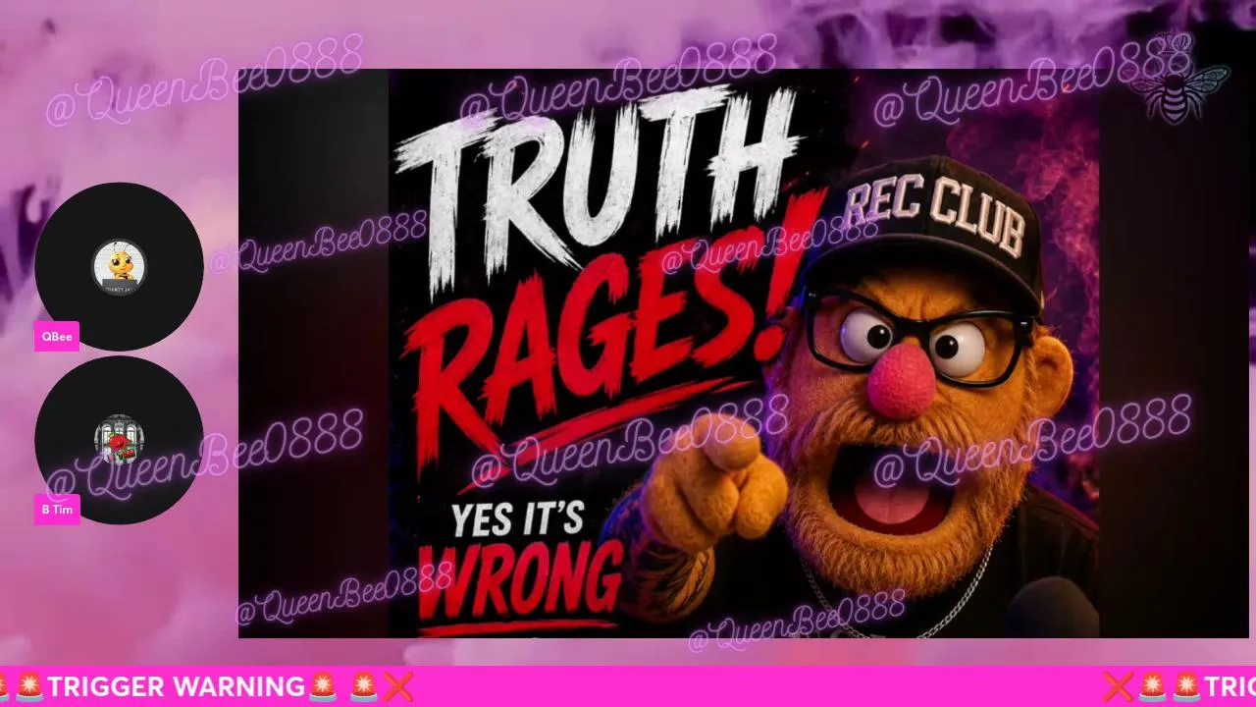Click B Tim's avatar picture
Viewport: 1256px width, 707px height.
pos(119,440)
